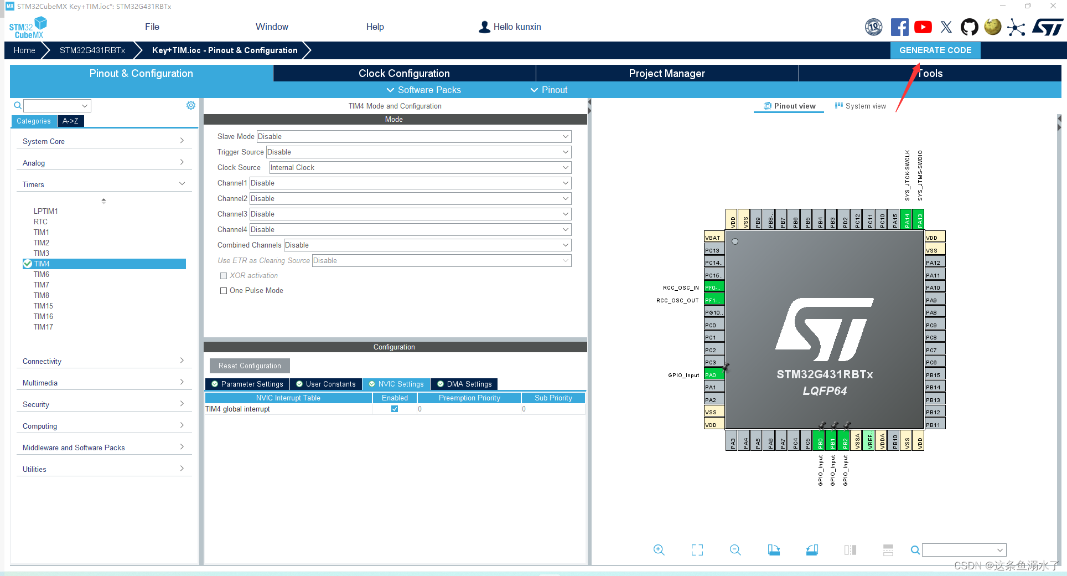This screenshot has height=576, width=1067.
Task: Click the GENERATE CODE button
Action: tap(935, 50)
